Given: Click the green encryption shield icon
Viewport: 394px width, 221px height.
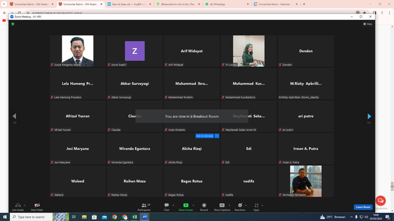Looking at the screenshot, I should point(13,24).
